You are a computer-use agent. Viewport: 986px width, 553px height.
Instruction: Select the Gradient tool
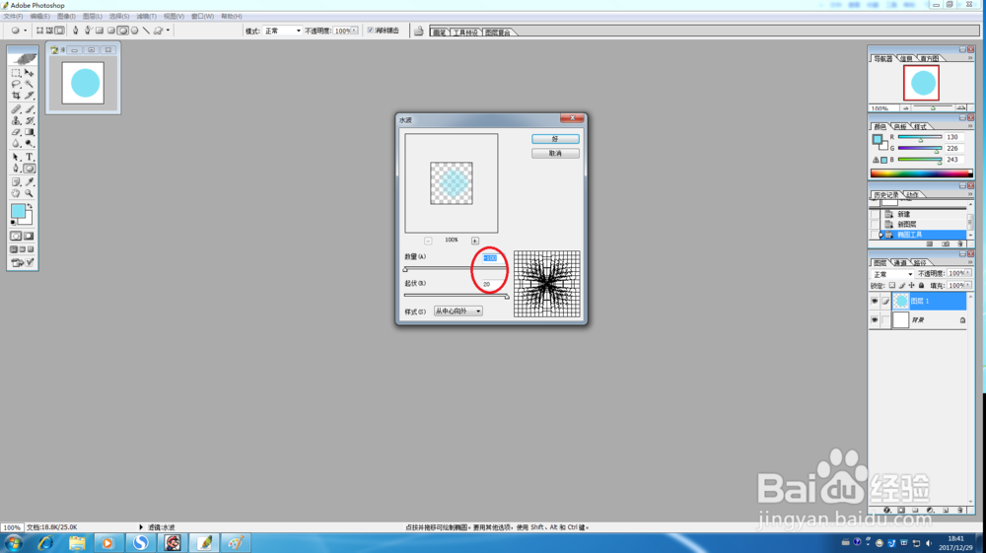click(x=29, y=132)
